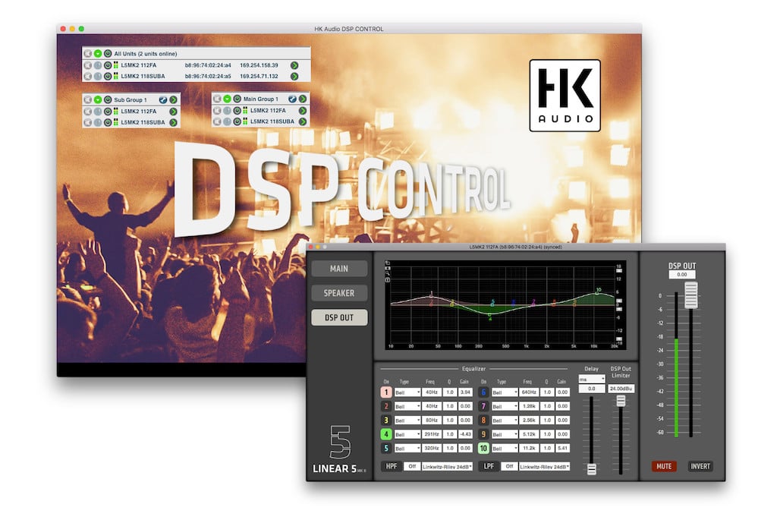This screenshot has height=523, width=777.
Task: Click the Main Group 1 edit wrench icon
Action: point(292,99)
